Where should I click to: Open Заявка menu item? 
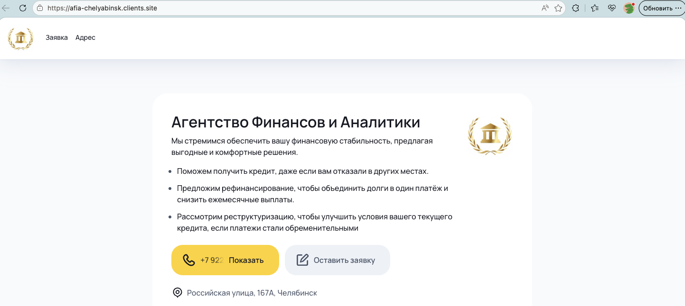[56, 37]
